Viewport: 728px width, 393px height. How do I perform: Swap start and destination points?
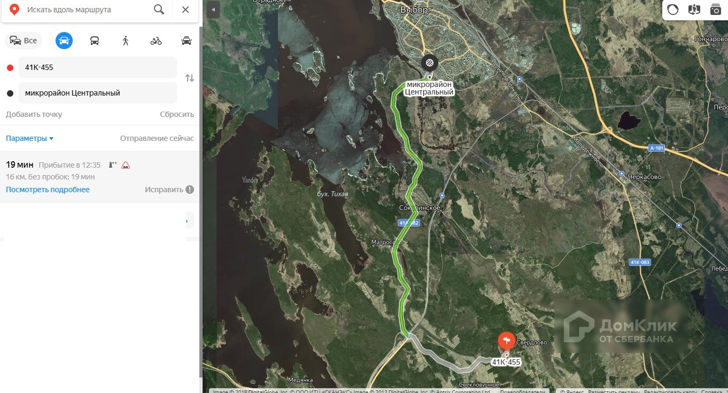pos(190,78)
